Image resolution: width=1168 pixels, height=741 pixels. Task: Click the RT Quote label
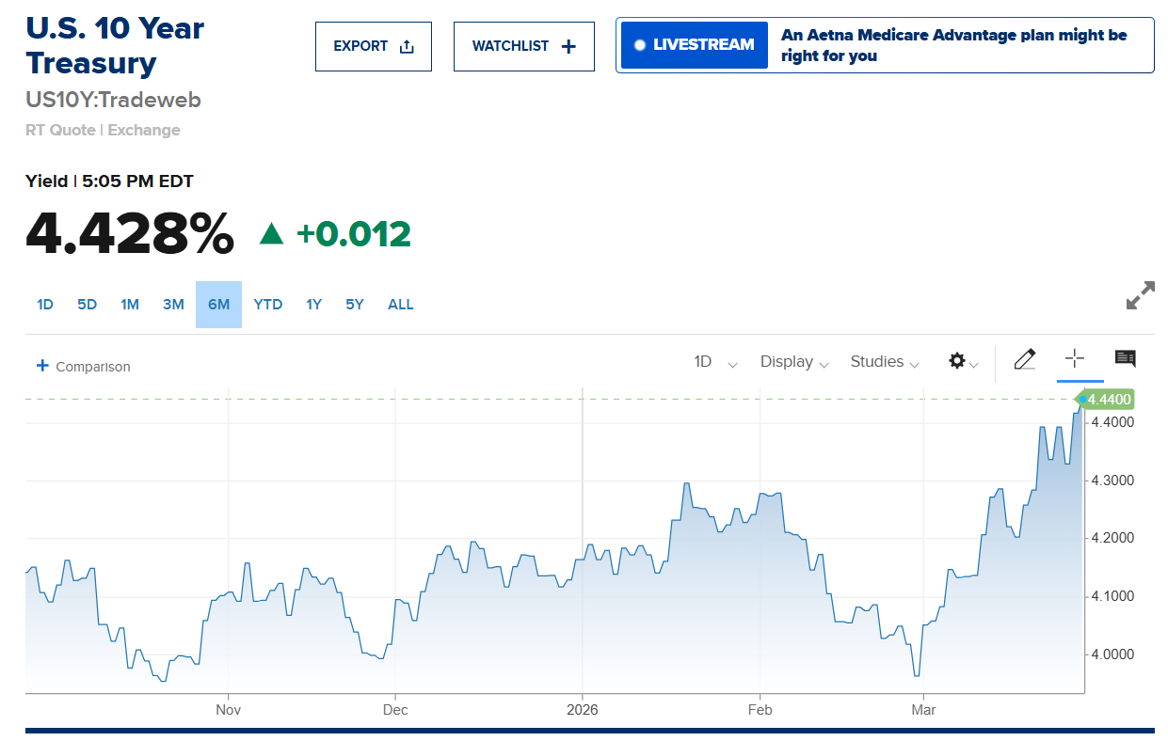[60, 131]
